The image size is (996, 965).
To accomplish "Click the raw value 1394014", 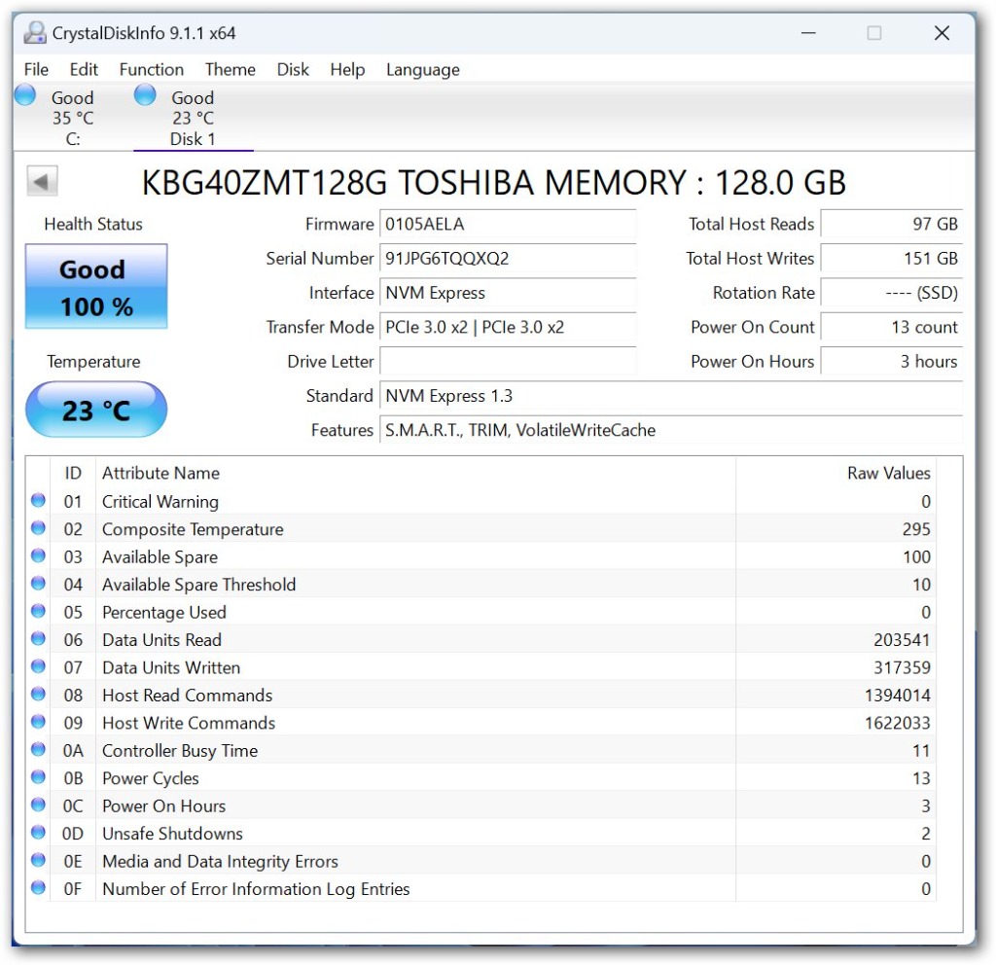I will point(897,696).
